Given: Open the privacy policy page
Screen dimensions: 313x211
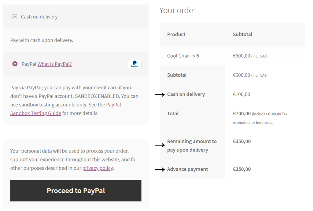Looking at the screenshot, I should point(98,168).
